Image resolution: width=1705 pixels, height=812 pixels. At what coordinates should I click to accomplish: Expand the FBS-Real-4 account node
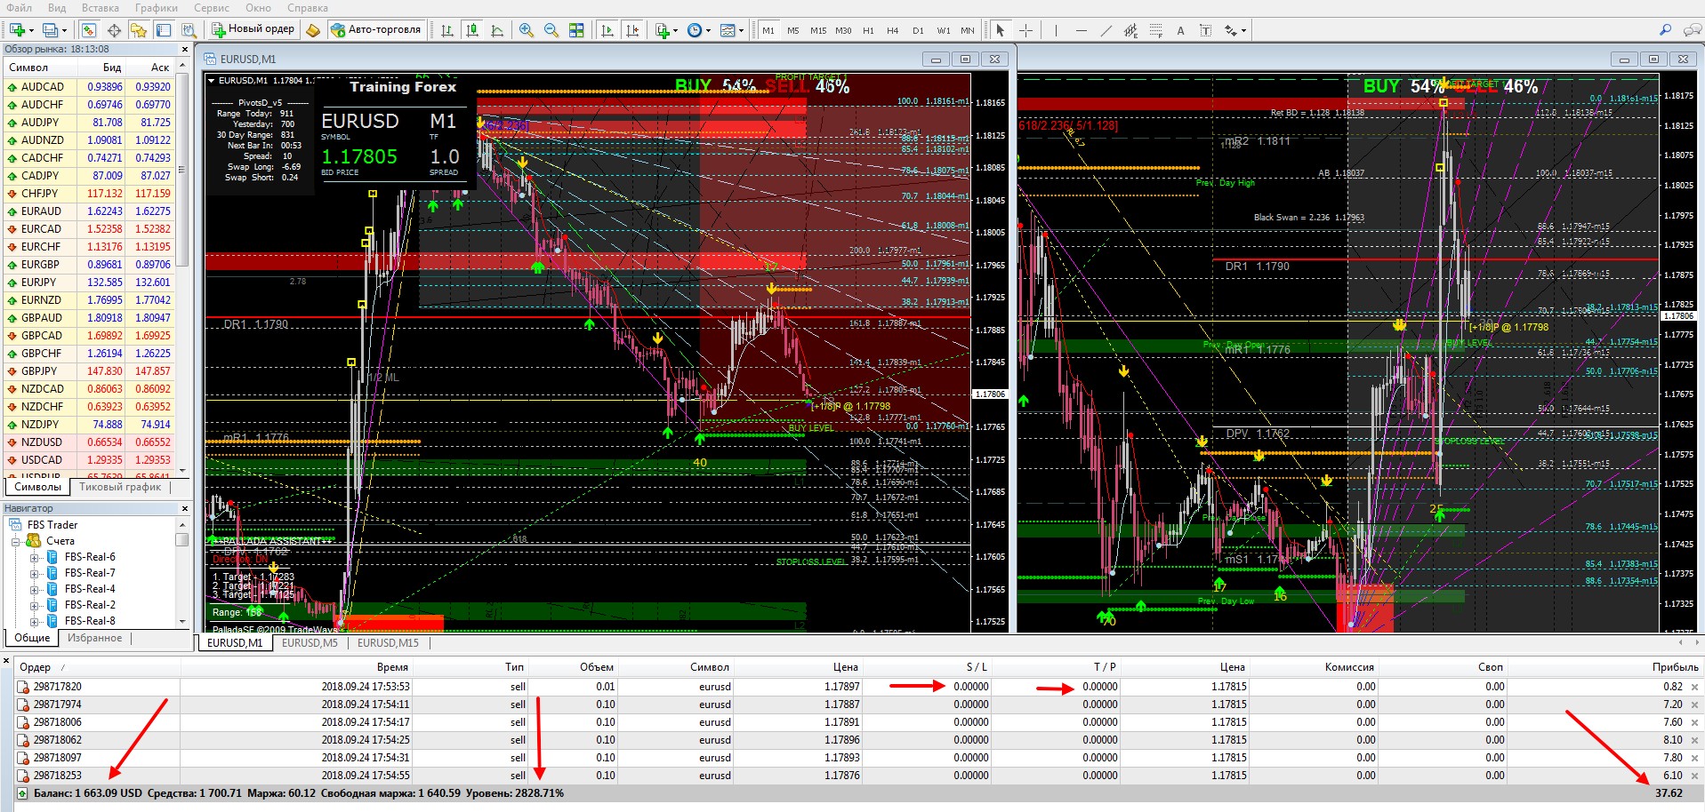coord(35,590)
